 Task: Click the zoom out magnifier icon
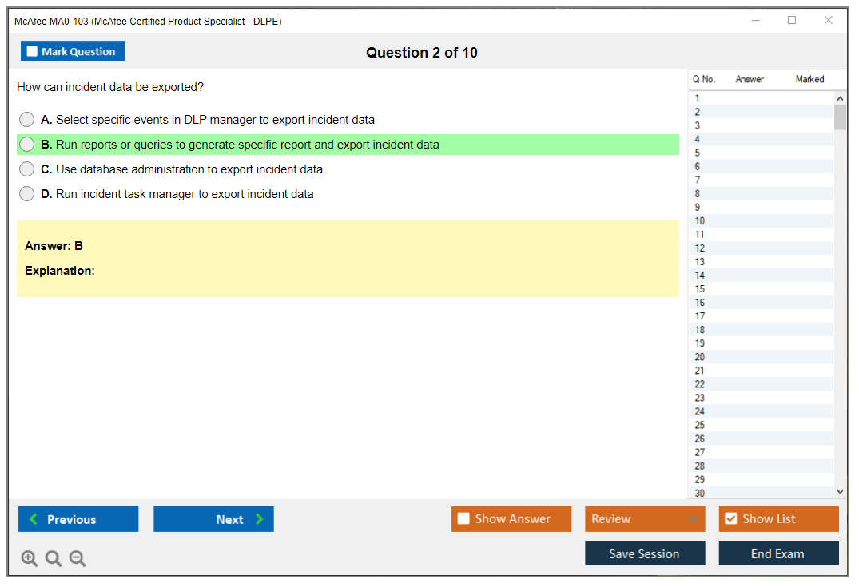(78, 559)
